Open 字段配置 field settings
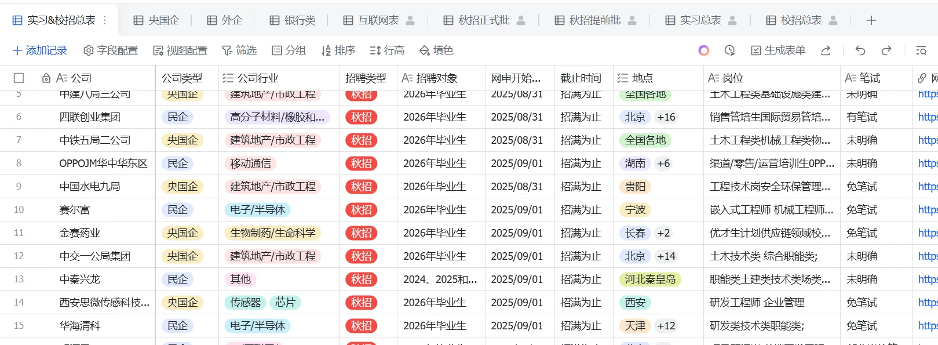 coord(111,50)
